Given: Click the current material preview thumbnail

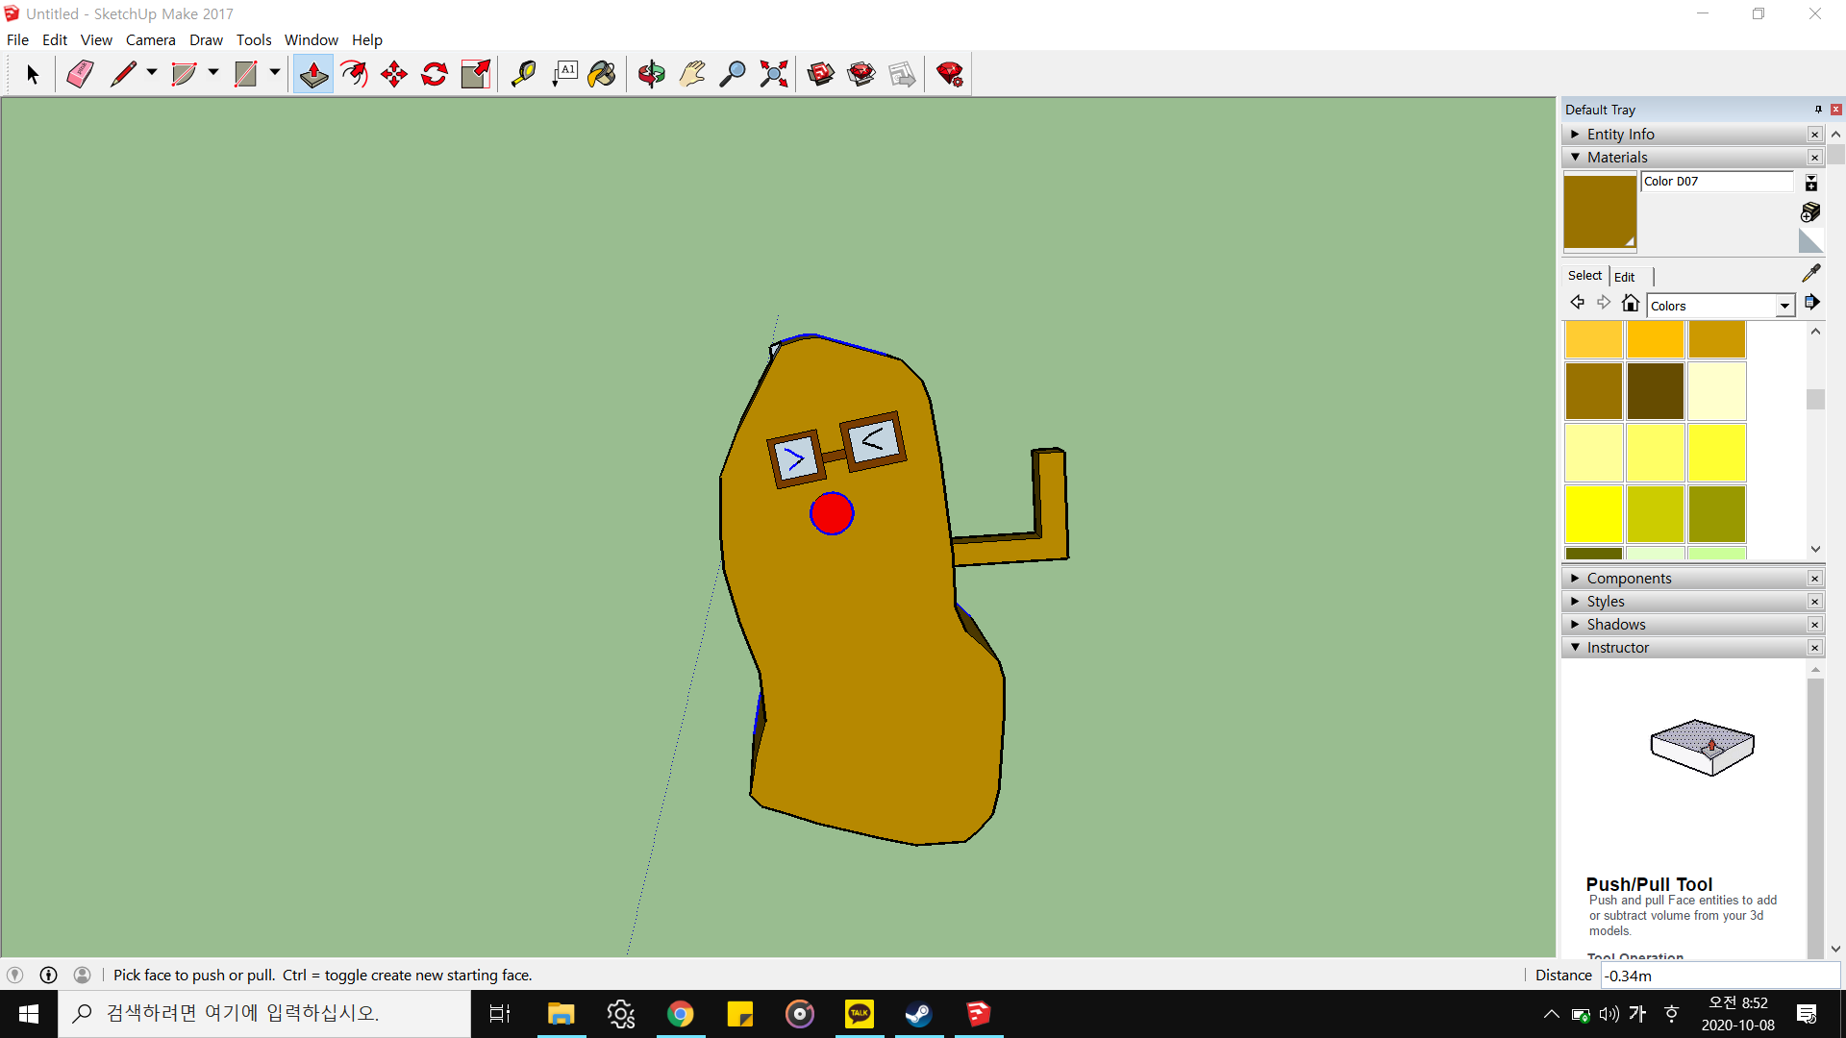Looking at the screenshot, I should [1600, 211].
